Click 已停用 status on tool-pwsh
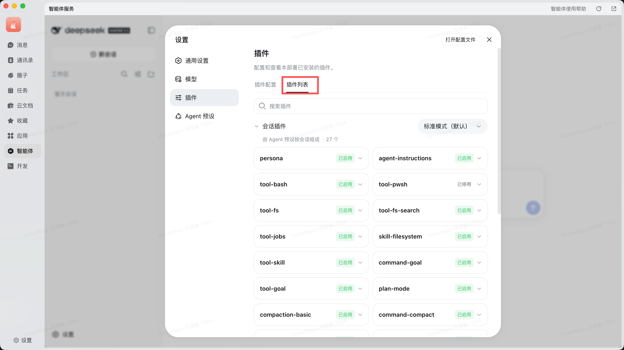This screenshot has height=350, width=624. coord(464,184)
